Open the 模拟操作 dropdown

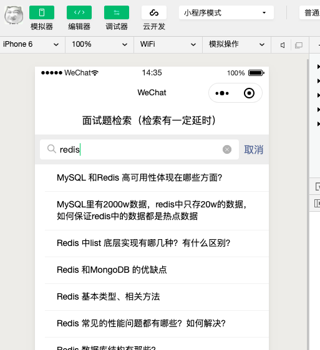click(236, 44)
